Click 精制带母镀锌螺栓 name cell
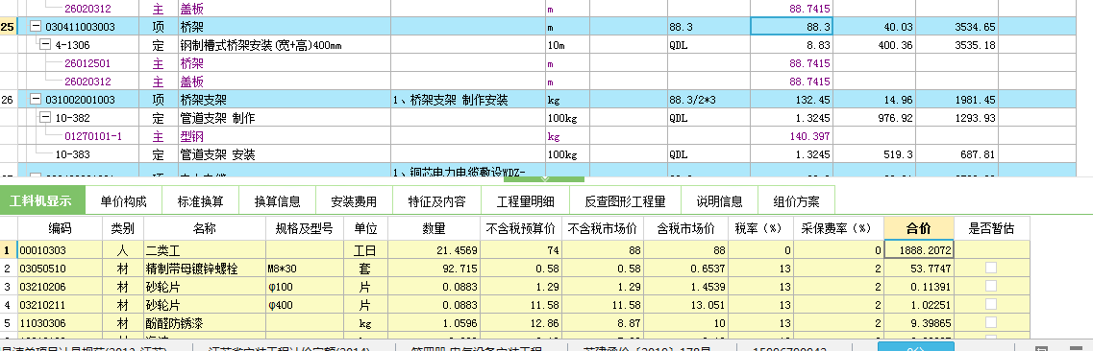 tap(205, 268)
